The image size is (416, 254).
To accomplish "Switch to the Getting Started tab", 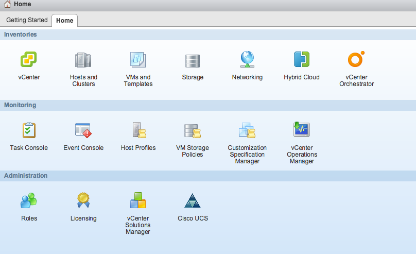I will pyautogui.click(x=27, y=20).
